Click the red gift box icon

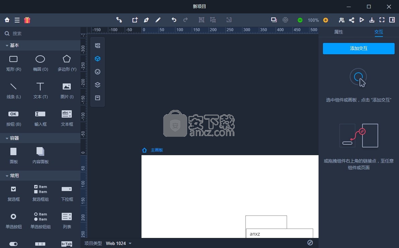(x=27, y=20)
